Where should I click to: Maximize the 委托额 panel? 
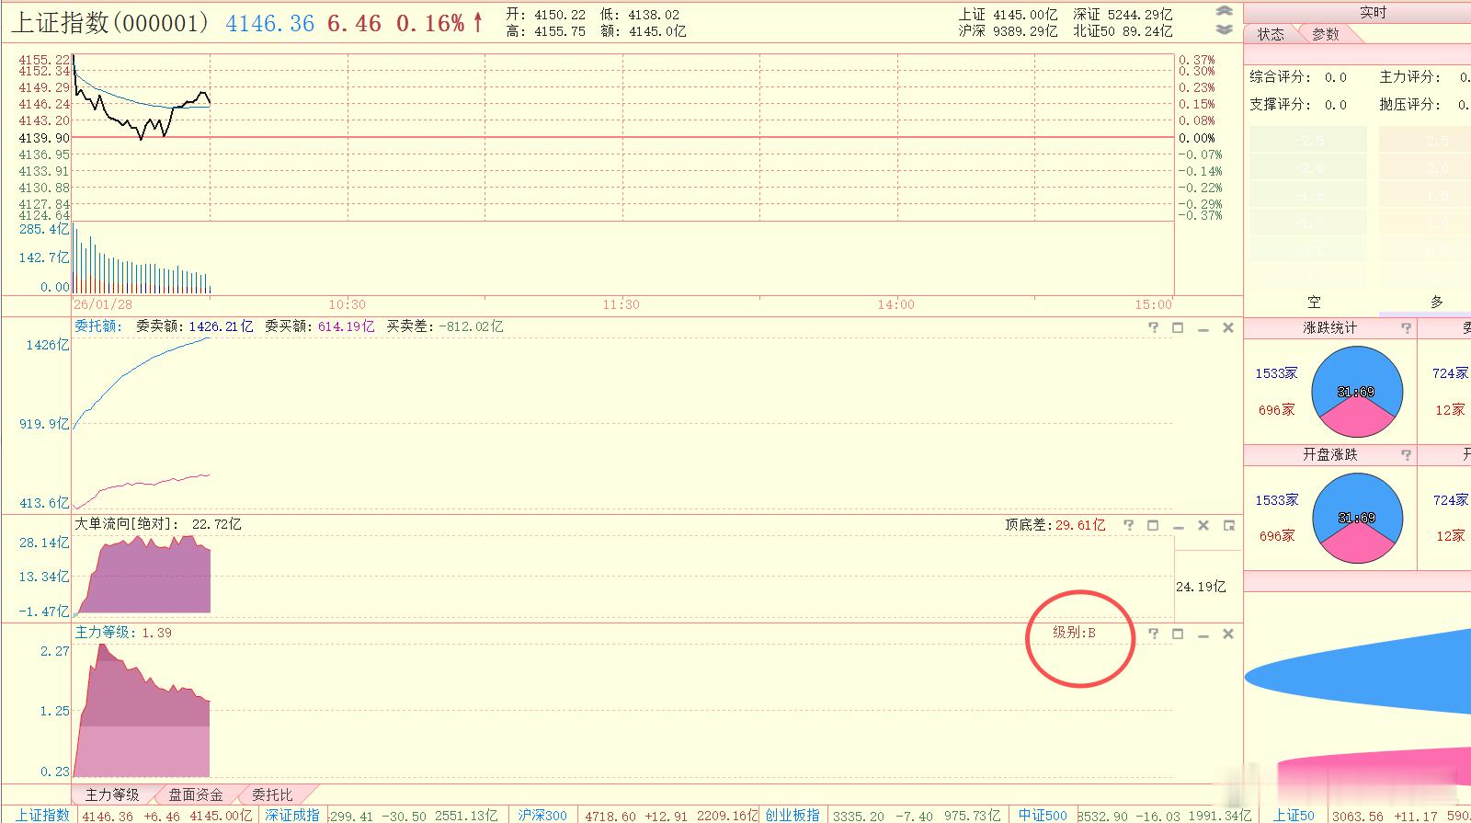[x=1178, y=327]
